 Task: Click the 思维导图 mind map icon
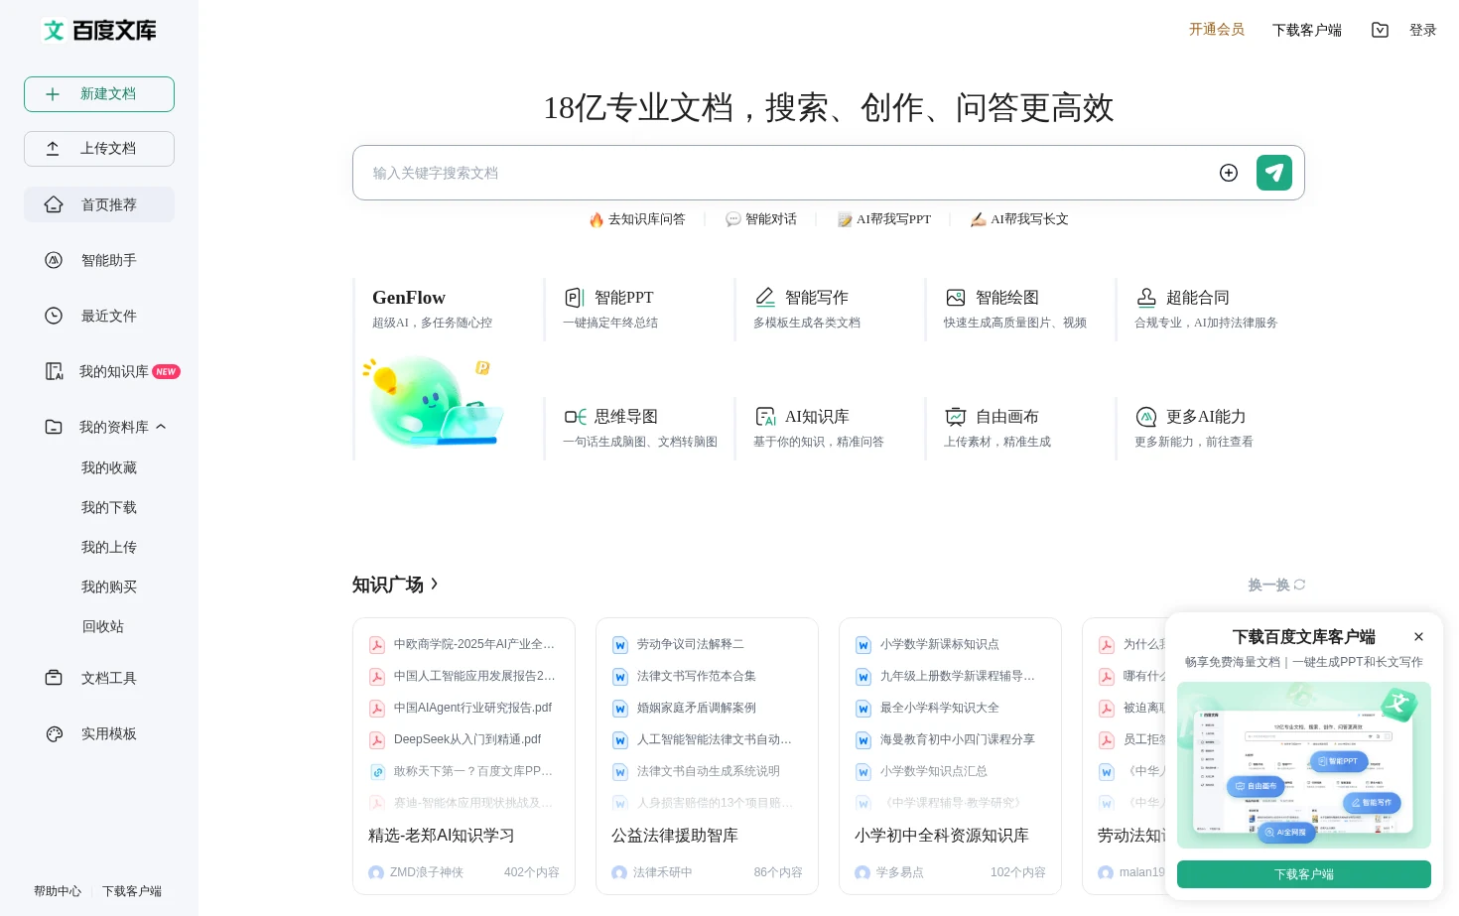(575, 417)
